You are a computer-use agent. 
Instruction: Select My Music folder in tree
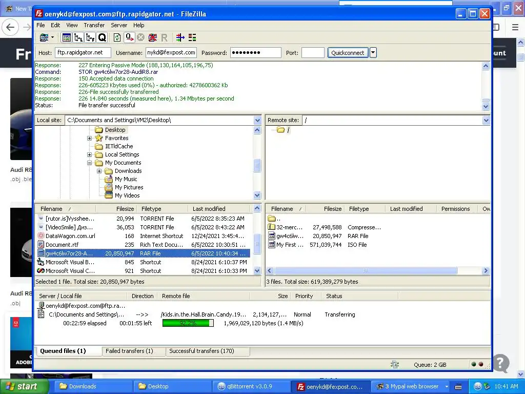coord(126,179)
